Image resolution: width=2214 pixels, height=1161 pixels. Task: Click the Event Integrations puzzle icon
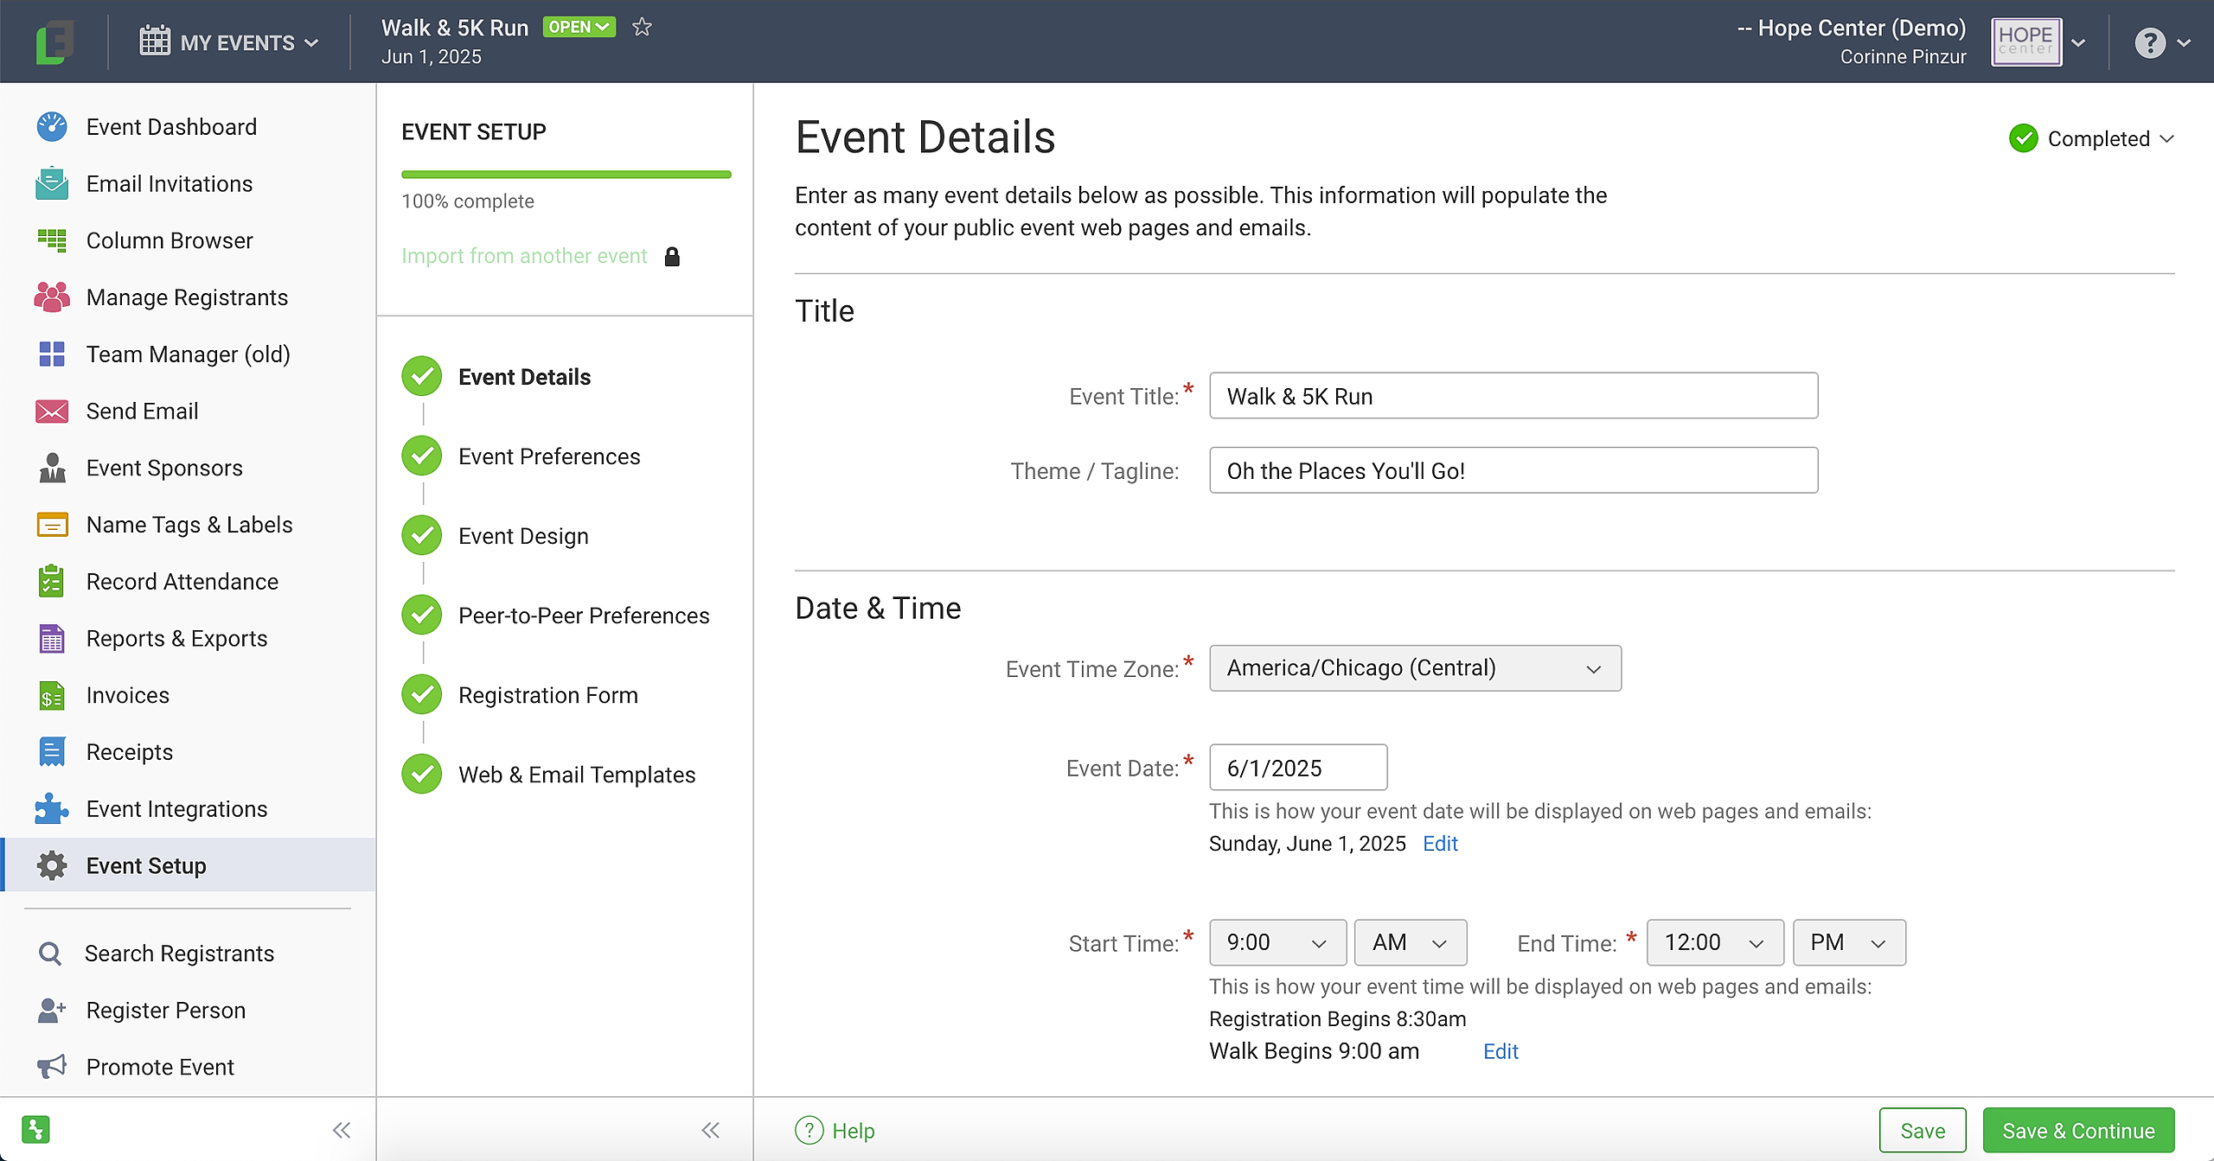point(52,809)
